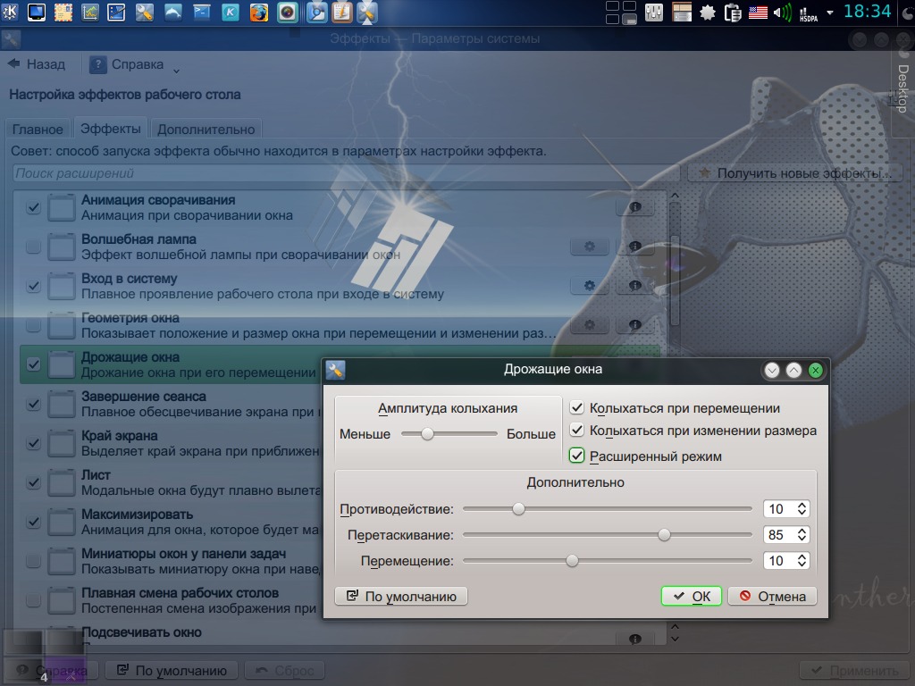915x686 pixels.
Task: Show info about Подсвечивать окно effect
Action: pos(635,640)
